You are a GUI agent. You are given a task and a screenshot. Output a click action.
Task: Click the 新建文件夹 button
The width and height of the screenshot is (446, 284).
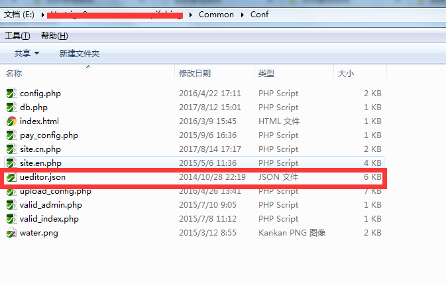click(79, 53)
